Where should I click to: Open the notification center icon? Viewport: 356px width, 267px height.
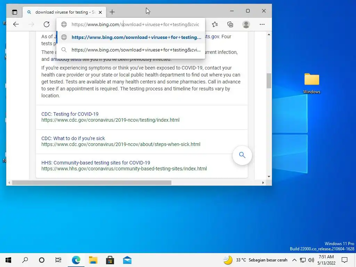[345, 260]
